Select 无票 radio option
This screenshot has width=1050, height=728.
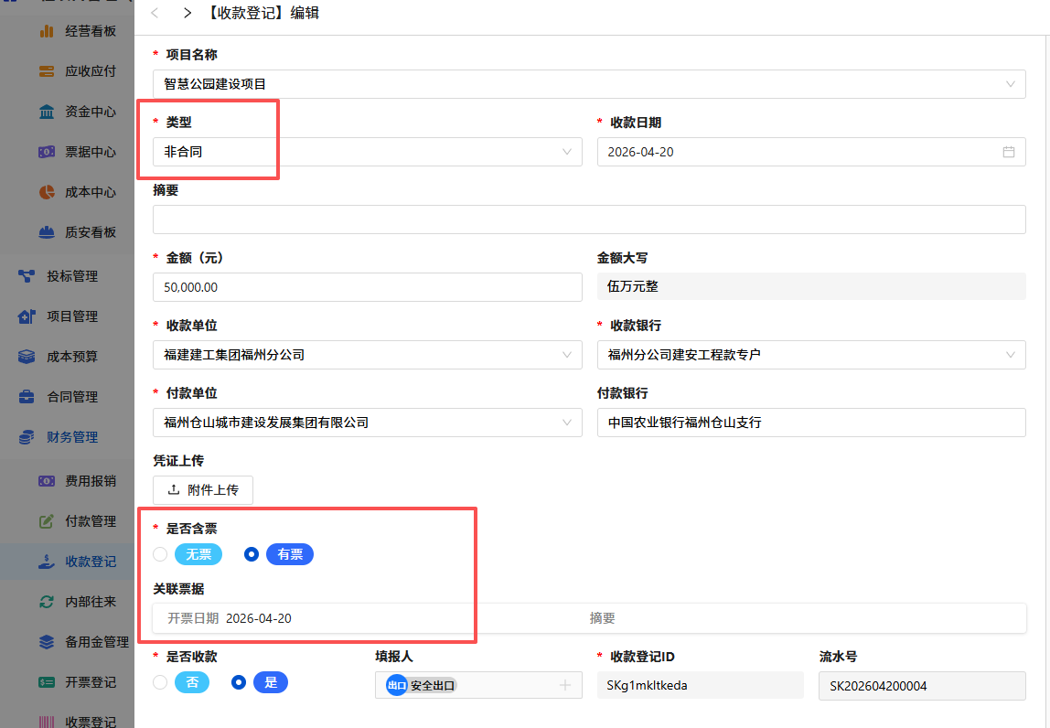pyautogui.click(x=160, y=554)
